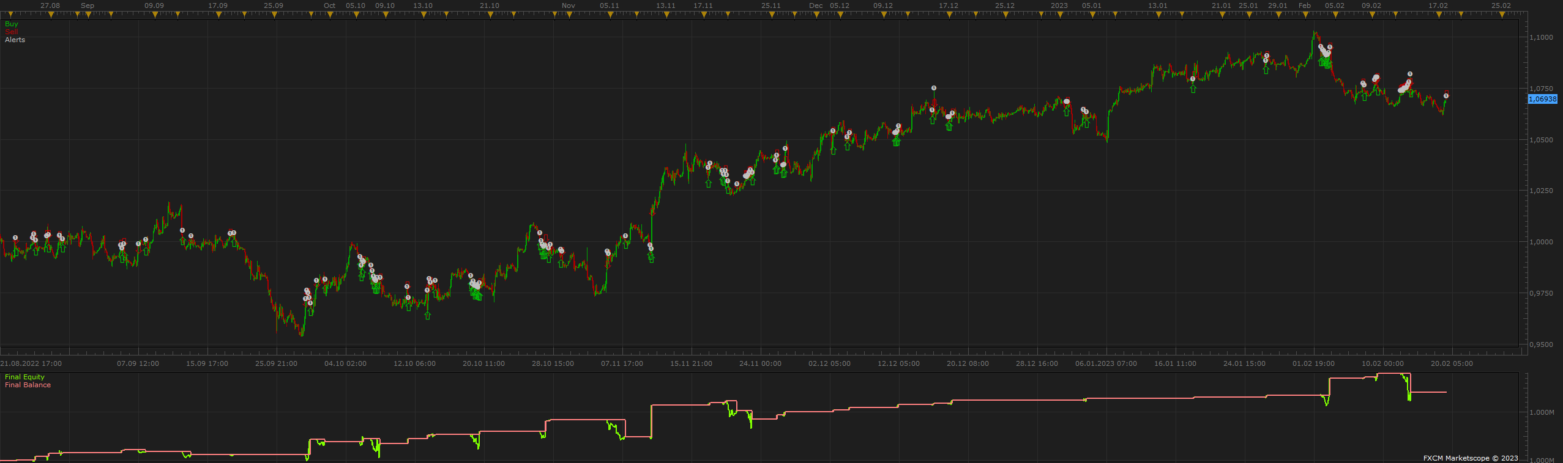The image size is (1563, 463).
Task: Select the timeline marker under 17.09
Action: [x=218, y=14]
